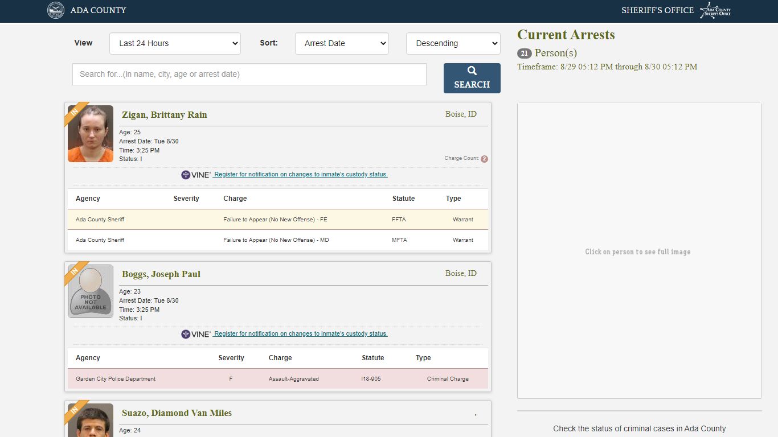778x437 pixels.
Task: Click the VINE logo in Zigan's card
Action: (x=196, y=175)
